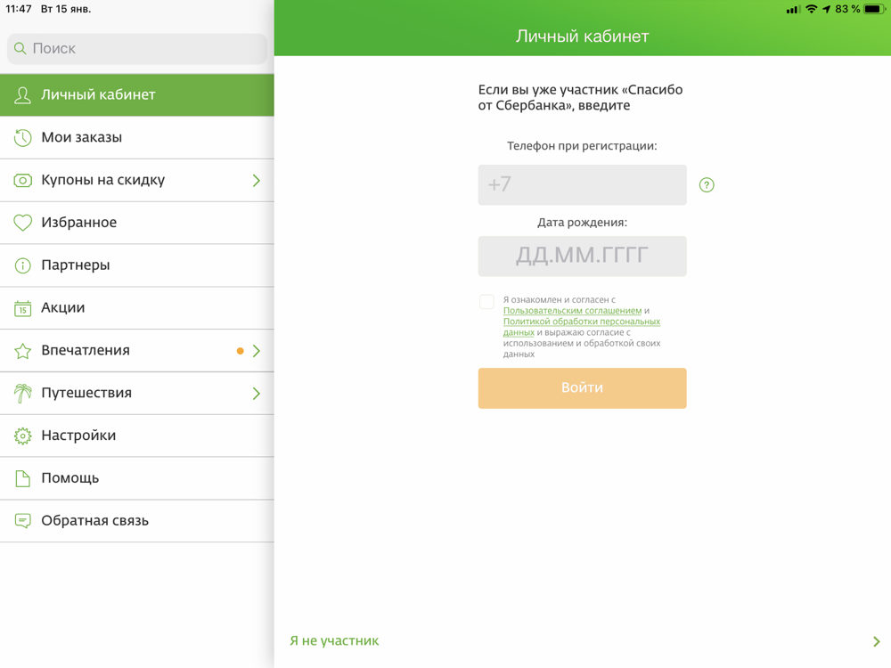
Task: Open the phone field help question icon
Action: tap(707, 184)
